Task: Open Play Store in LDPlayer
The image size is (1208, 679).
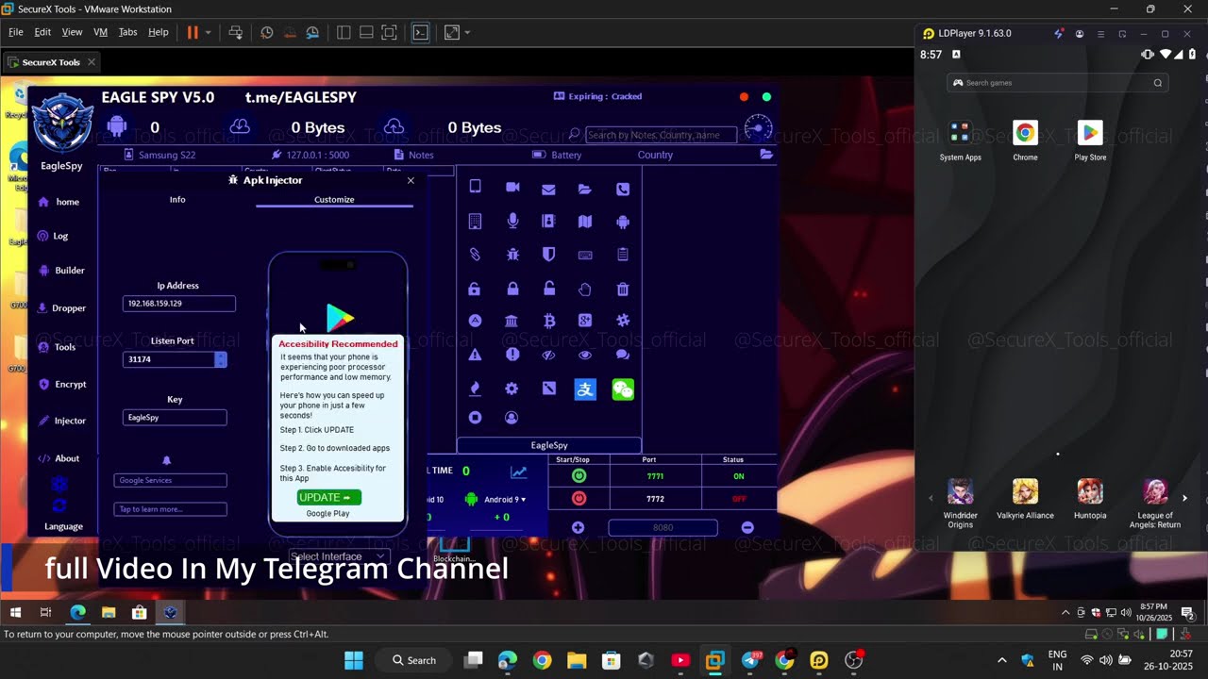Action: tap(1090, 139)
